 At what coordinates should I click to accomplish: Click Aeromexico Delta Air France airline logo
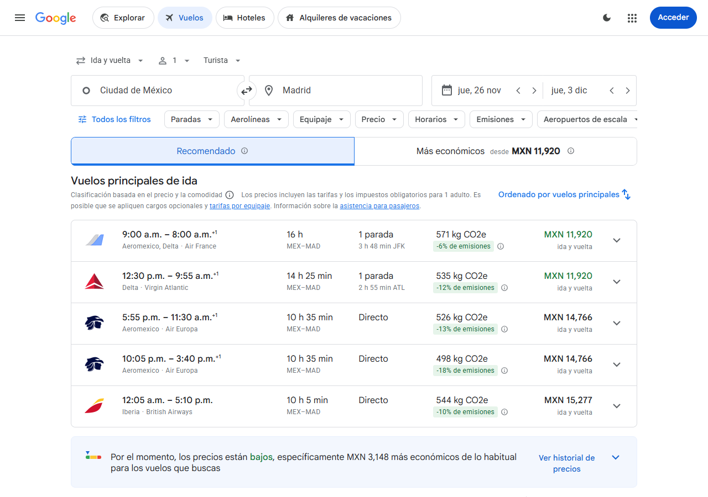(x=95, y=240)
